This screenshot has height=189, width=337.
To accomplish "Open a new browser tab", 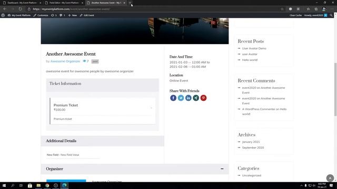I will (130, 3).
